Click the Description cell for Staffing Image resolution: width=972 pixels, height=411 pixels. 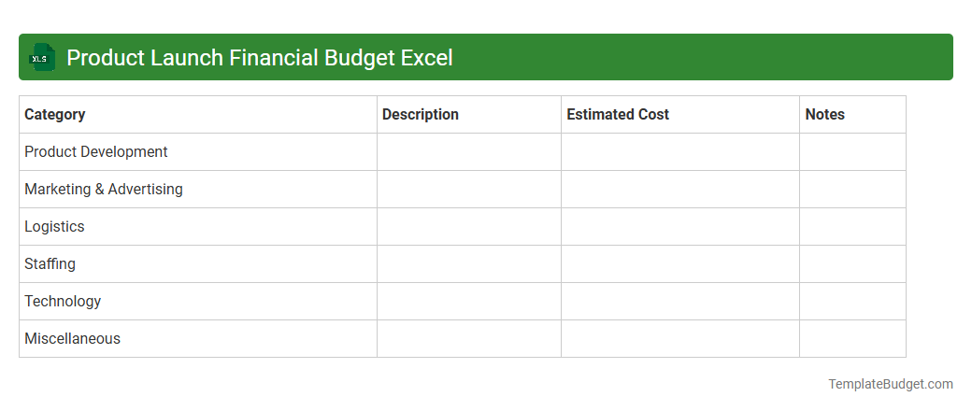tap(469, 264)
